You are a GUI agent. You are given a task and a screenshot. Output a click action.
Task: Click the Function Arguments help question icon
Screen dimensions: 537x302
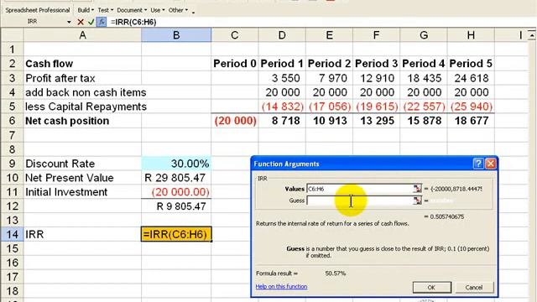[x=478, y=164]
